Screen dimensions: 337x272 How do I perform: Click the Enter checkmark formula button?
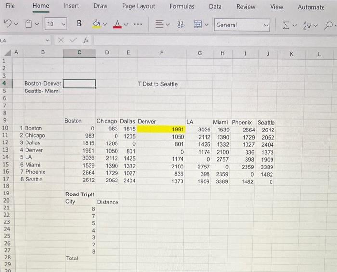point(73,40)
